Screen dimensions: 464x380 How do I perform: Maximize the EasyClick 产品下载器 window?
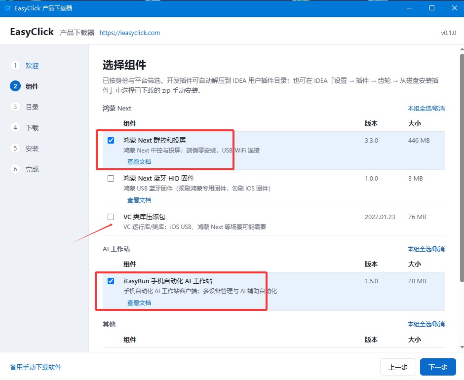pos(432,8)
